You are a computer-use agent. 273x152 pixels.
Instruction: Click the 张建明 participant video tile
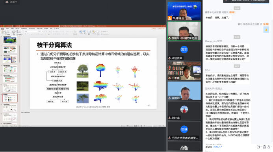[x=184, y=91]
